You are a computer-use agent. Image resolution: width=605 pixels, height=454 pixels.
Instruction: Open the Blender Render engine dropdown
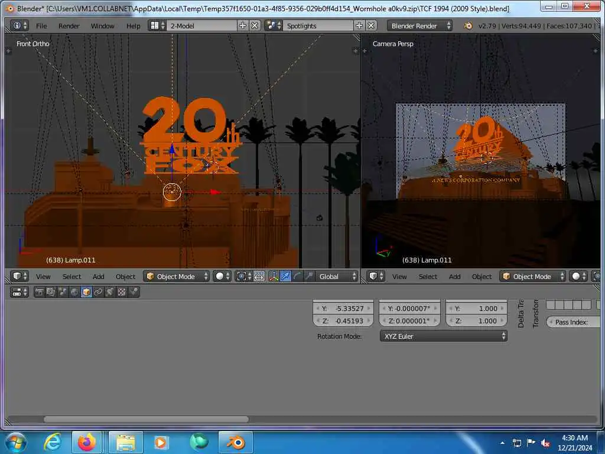click(x=420, y=26)
